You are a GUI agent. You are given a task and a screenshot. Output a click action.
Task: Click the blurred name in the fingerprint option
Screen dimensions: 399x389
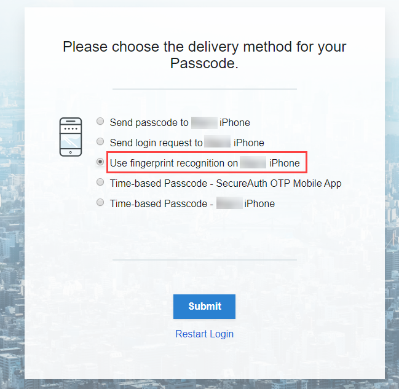pos(253,163)
